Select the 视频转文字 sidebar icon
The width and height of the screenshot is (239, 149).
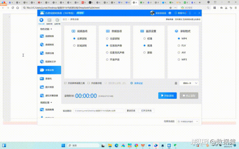click(x=42, y=62)
